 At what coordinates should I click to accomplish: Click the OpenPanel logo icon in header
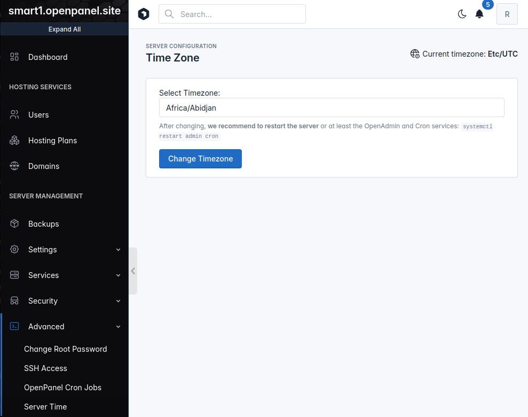point(144,14)
